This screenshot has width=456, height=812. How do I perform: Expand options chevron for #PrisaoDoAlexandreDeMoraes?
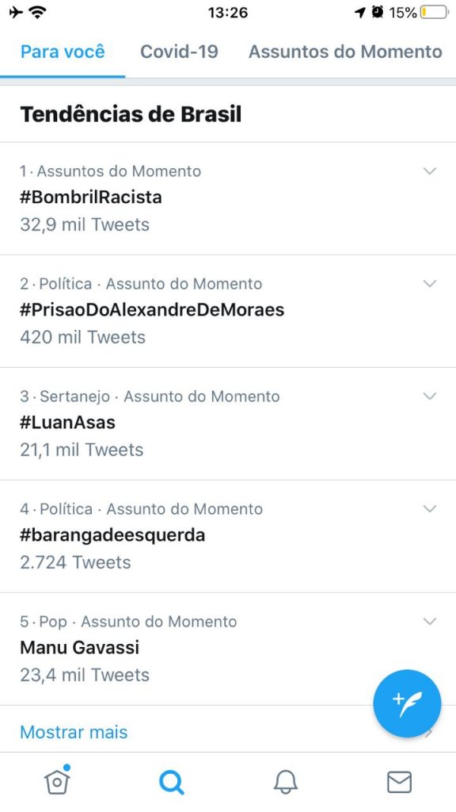[430, 283]
